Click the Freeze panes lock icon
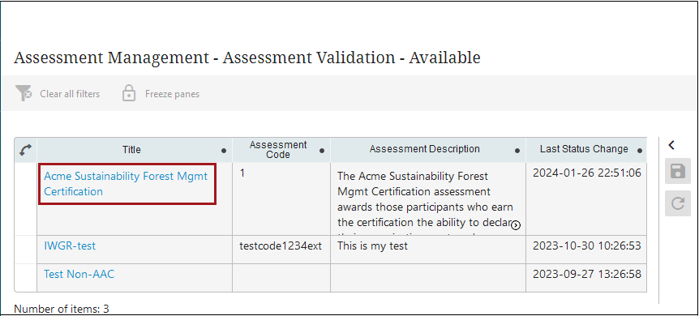The width and height of the screenshot is (699, 316). tap(129, 94)
